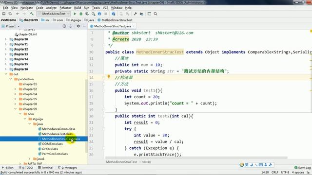Open the TODO tool window

click(x=26, y=168)
